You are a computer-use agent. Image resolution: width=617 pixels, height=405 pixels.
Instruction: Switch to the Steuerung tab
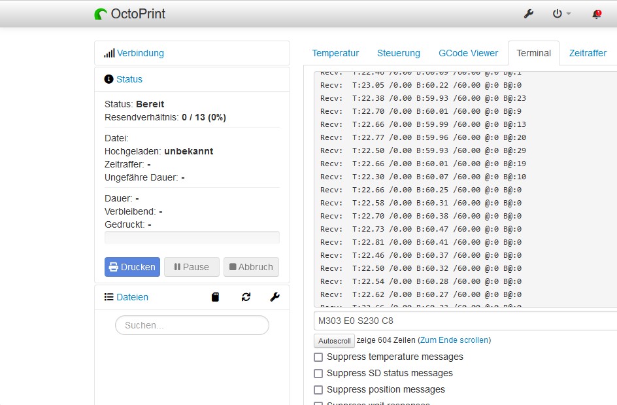399,53
